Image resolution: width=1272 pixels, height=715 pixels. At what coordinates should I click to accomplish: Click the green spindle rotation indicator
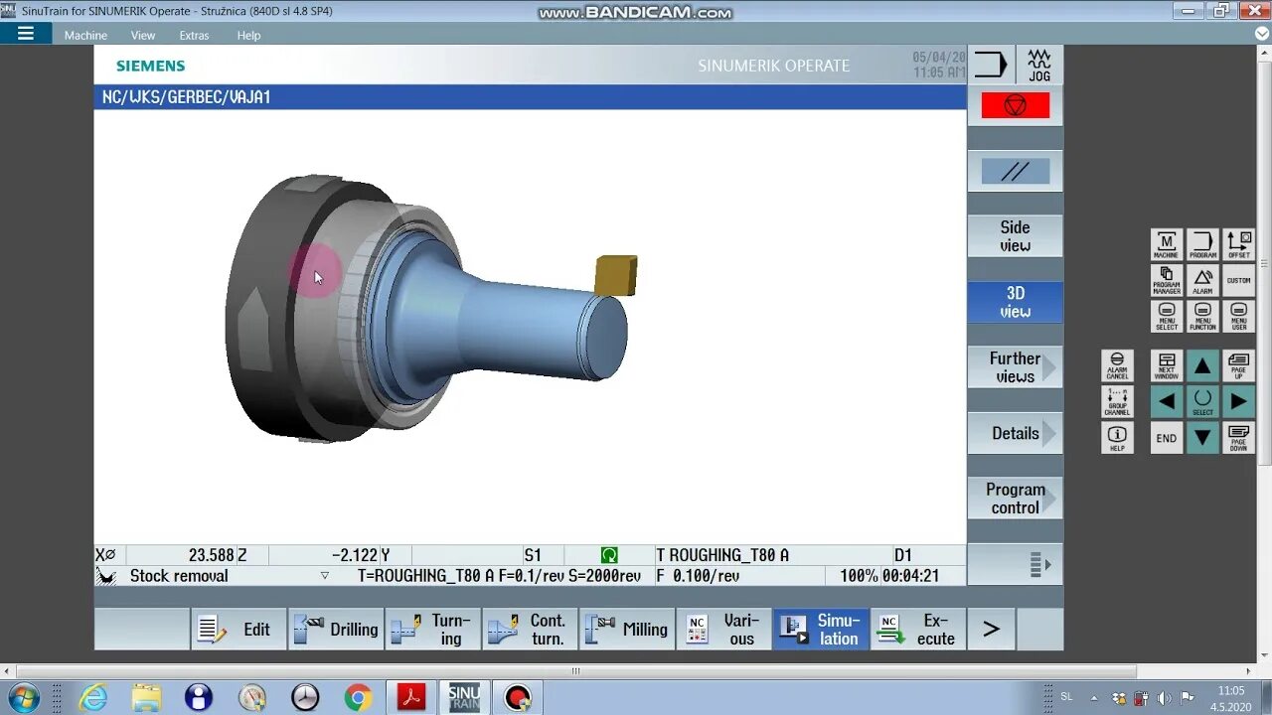pyautogui.click(x=609, y=555)
